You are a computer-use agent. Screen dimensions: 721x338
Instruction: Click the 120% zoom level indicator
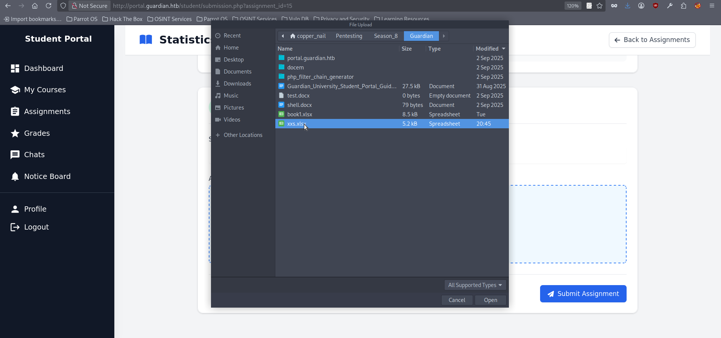(x=572, y=6)
